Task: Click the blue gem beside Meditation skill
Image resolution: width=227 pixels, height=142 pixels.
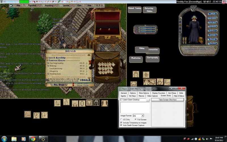Action: (48, 74)
